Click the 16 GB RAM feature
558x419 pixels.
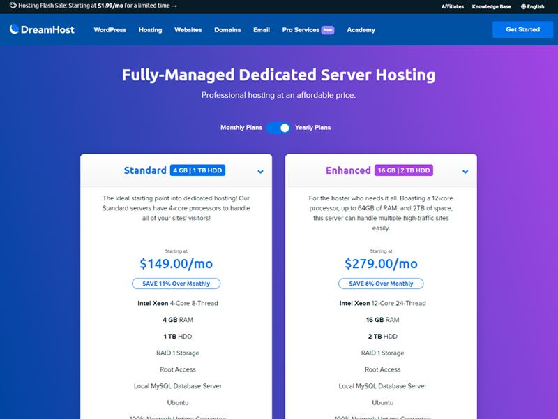382,320
